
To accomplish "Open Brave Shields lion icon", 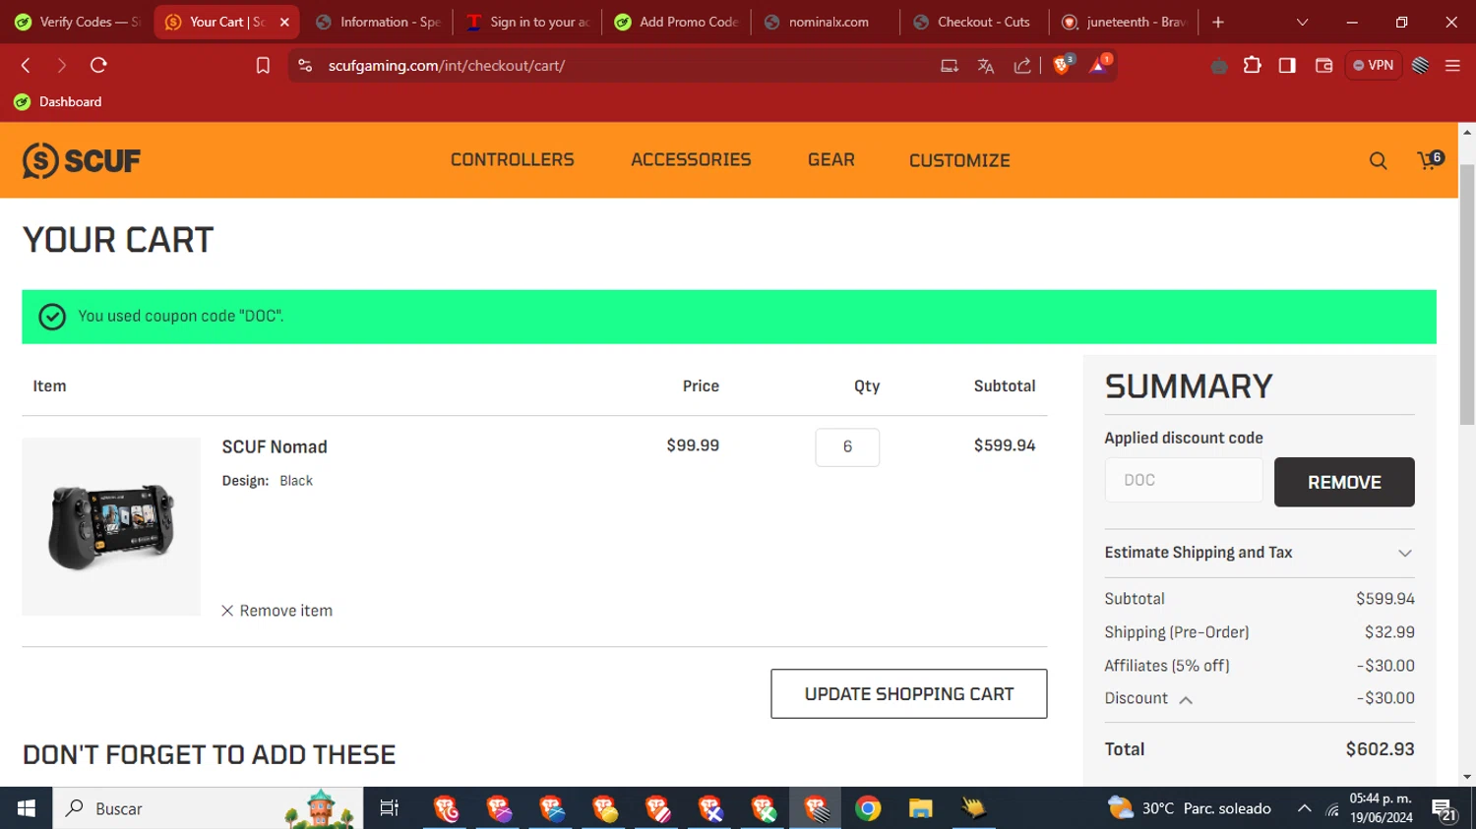I will tap(1062, 65).
